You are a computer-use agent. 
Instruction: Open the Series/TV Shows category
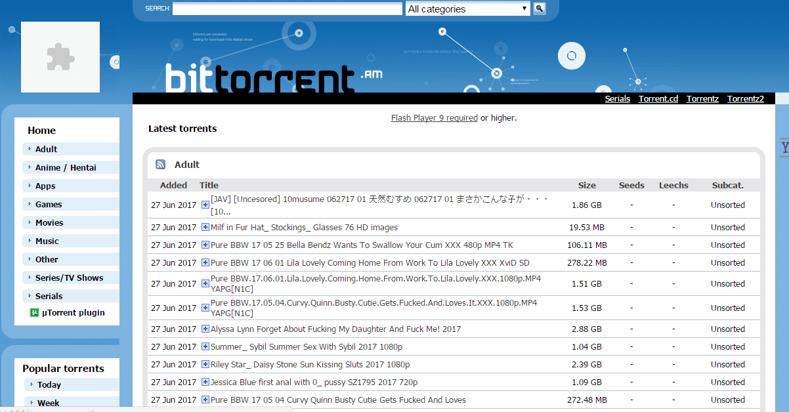pos(69,278)
